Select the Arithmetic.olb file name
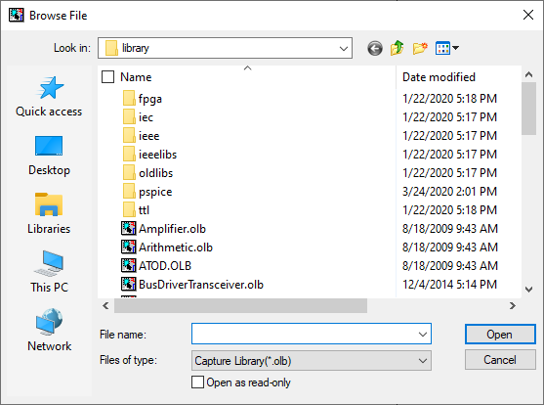The width and height of the screenshot is (544, 405). (x=176, y=247)
